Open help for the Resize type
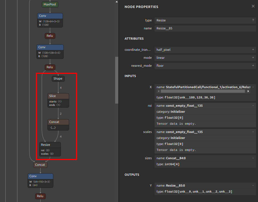258x202 pixels. coord(253,20)
